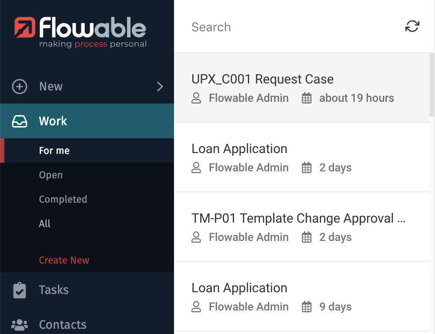Click user icon on TM-P01 Template item
Viewport: 435px width, 334px height.
[x=196, y=237]
